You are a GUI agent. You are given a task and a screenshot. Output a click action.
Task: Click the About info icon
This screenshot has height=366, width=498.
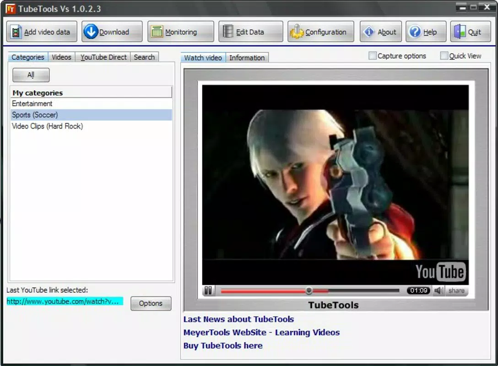pos(369,32)
